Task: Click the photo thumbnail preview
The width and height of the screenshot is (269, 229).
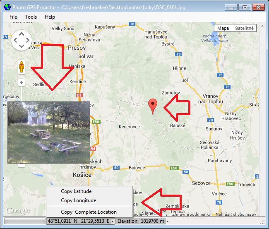Action: (49, 133)
